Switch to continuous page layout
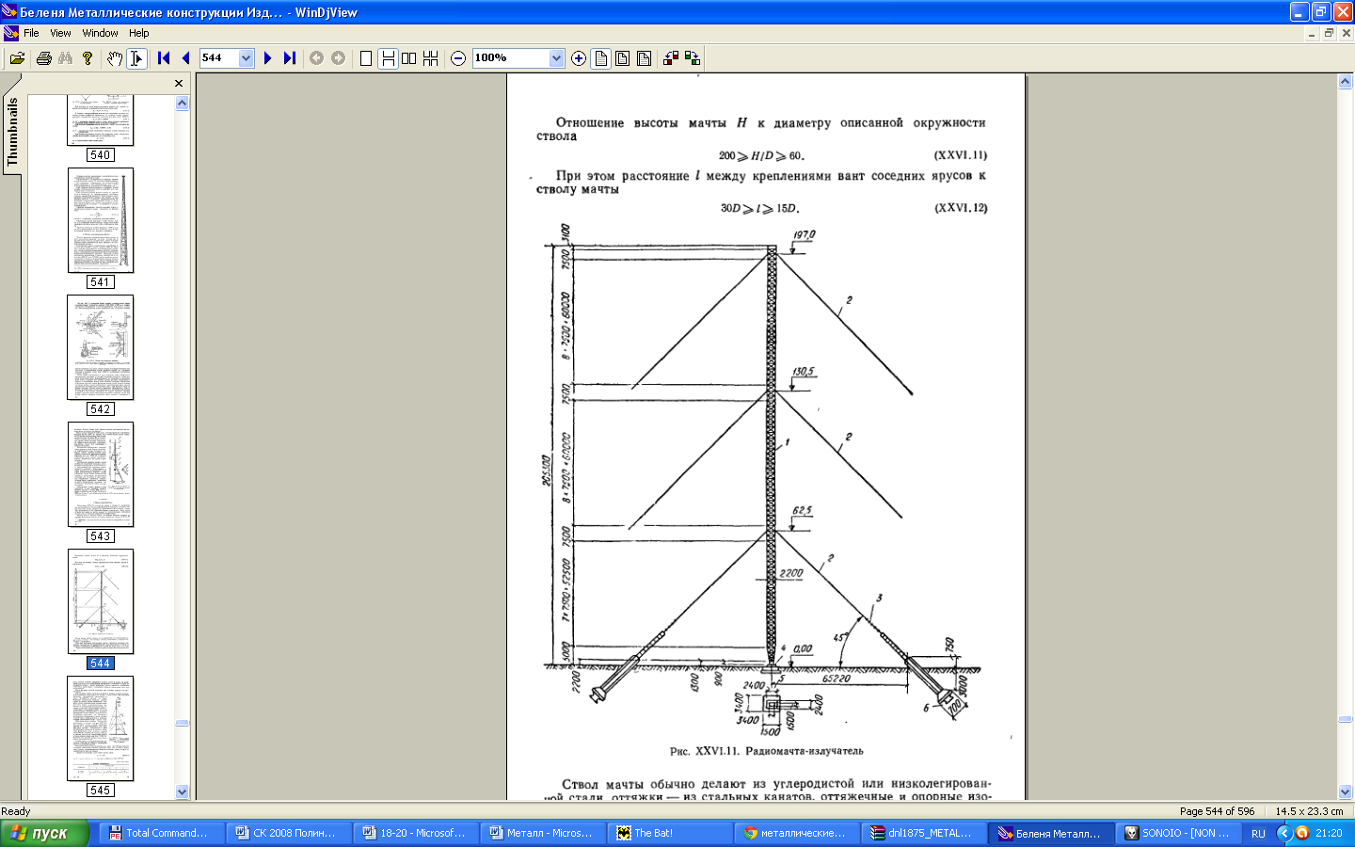The height and width of the screenshot is (847, 1355). 388,58
